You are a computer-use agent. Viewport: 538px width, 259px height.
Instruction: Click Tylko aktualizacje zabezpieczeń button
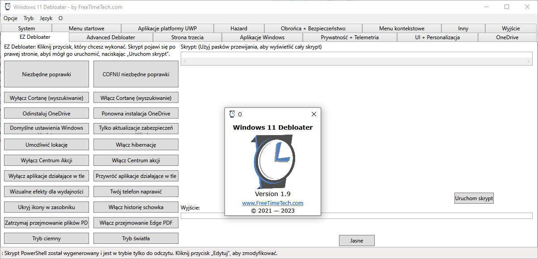click(136, 128)
